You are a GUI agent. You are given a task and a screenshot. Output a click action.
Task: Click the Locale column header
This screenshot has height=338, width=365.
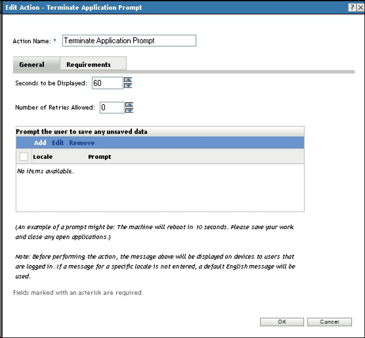(43, 157)
